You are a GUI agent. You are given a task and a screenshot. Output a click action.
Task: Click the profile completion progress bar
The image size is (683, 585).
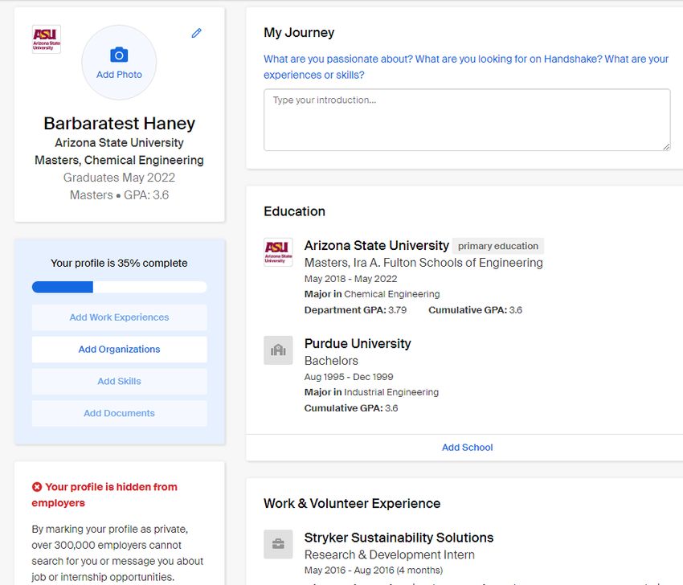pyautogui.click(x=119, y=287)
